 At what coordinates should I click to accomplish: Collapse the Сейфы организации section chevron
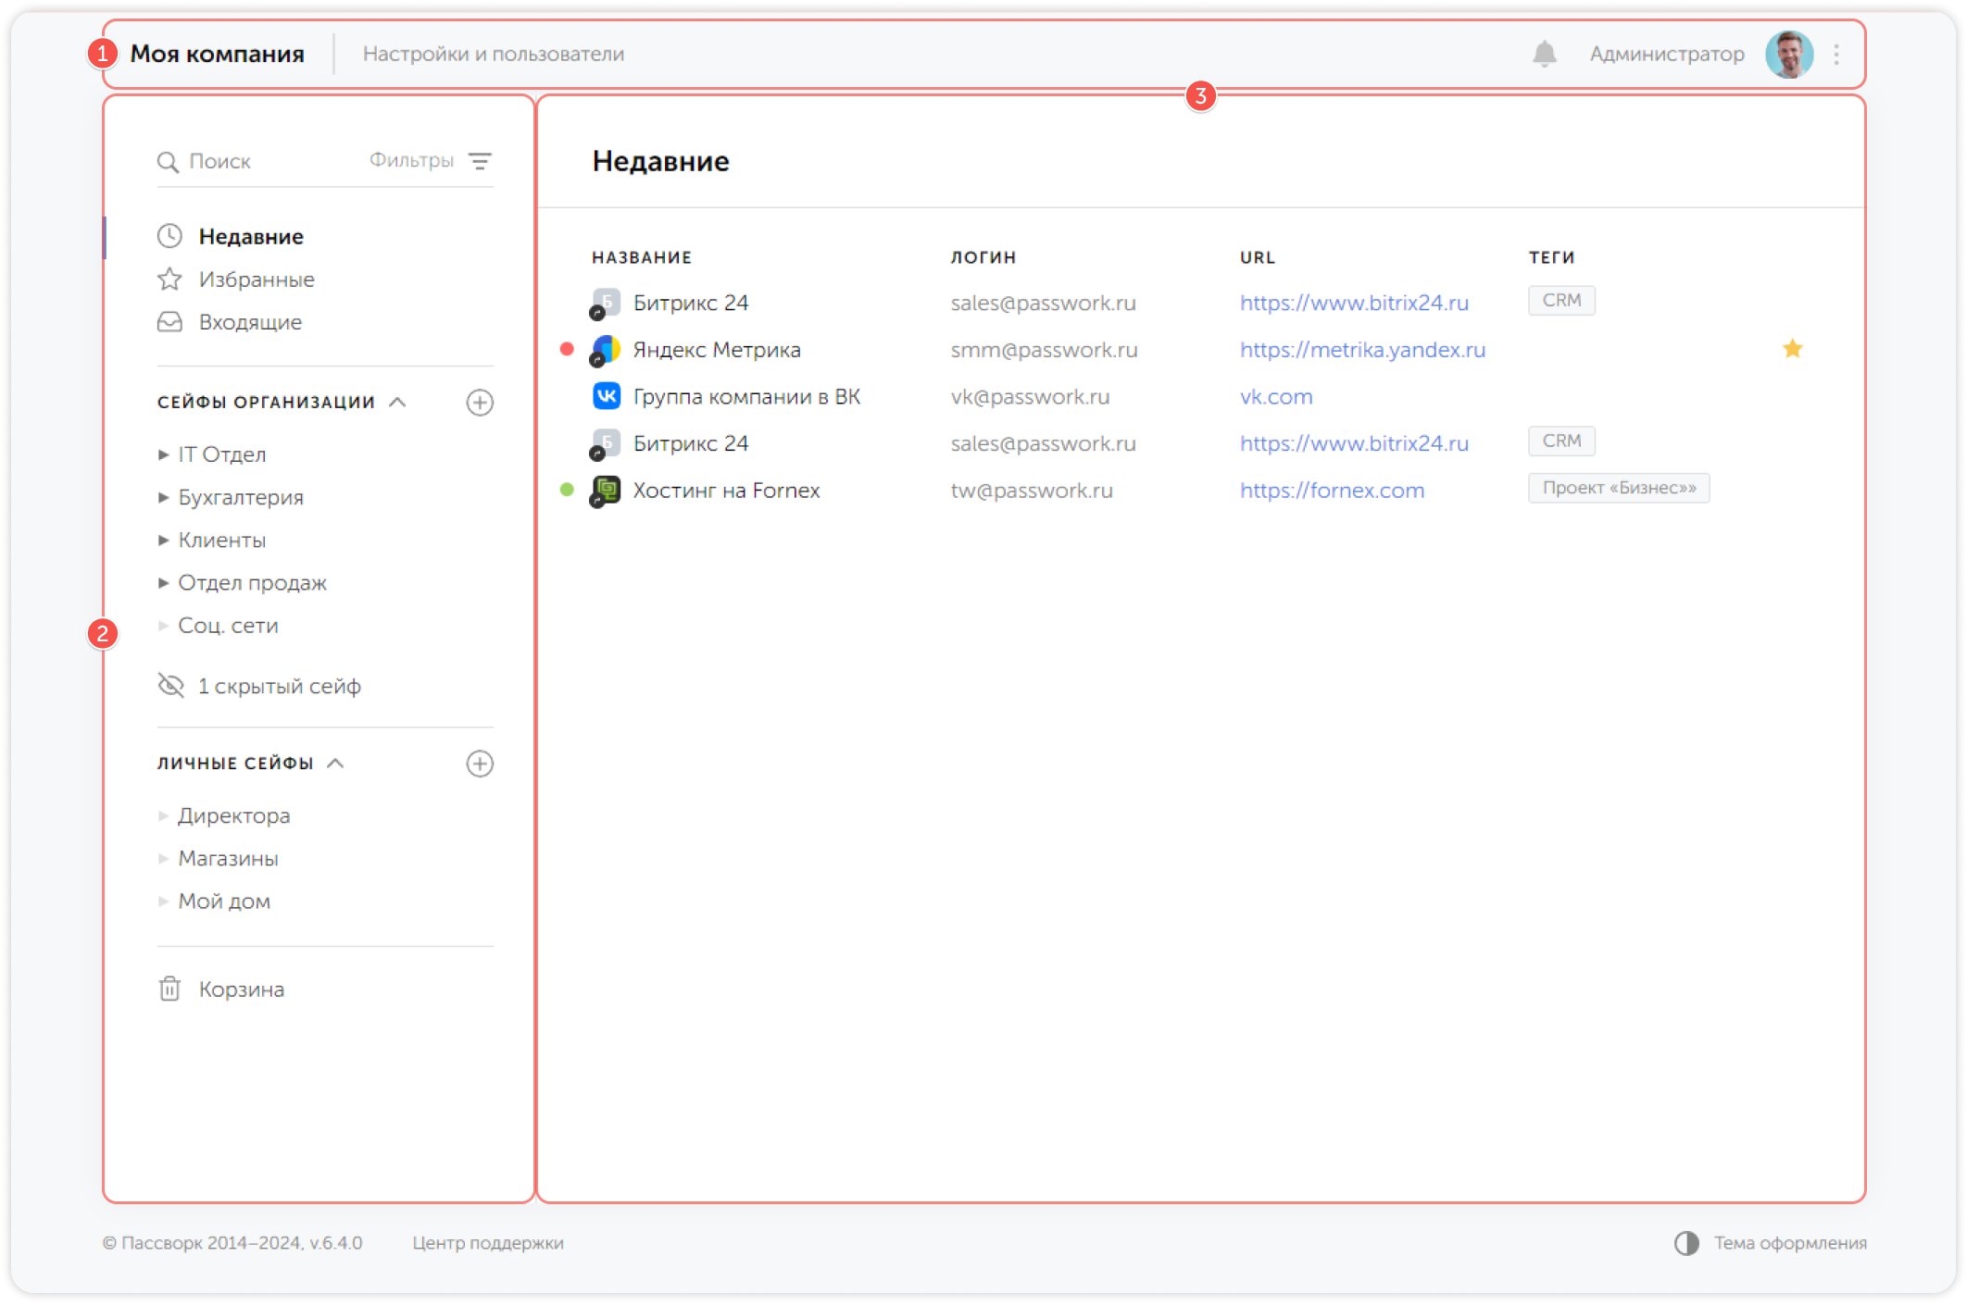click(397, 402)
